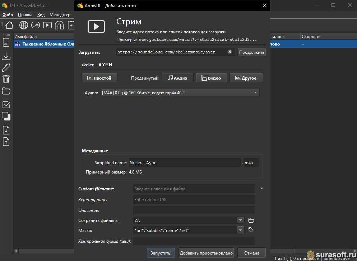Image resolution: width=357 pixels, height=261 pixels.
Task: Clear the URL with the X icon
Action: [230, 52]
